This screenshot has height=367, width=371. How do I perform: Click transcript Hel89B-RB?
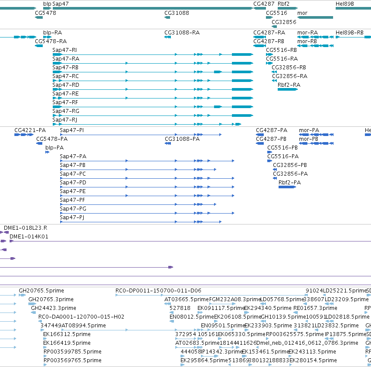[x=353, y=37]
